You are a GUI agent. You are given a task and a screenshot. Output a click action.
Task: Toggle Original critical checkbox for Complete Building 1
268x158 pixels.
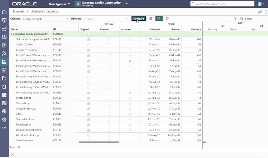click(x=89, y=50)
